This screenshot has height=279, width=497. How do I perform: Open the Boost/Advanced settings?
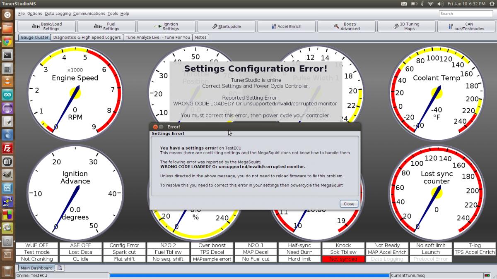(346, 26)
